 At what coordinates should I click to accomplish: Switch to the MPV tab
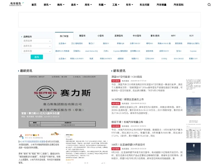tap(173, 36)
